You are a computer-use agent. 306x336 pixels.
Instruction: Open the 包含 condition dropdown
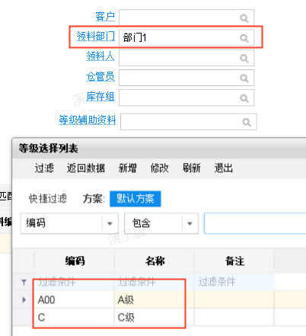coord(190,223)
